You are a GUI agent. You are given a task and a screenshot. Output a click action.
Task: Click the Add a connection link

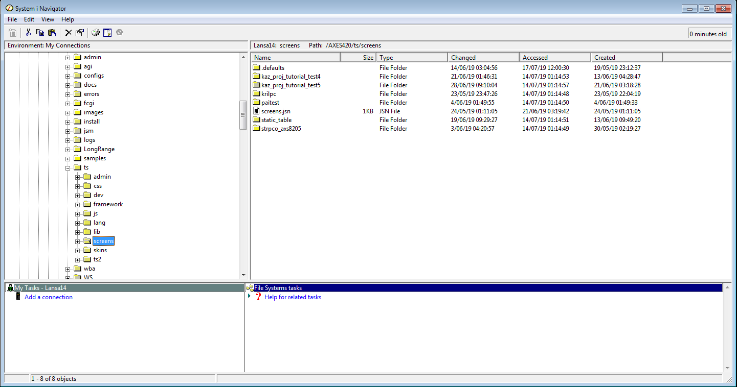coord(48,297)
